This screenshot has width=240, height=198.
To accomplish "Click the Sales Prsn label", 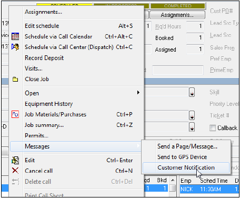I will (222, 47).
